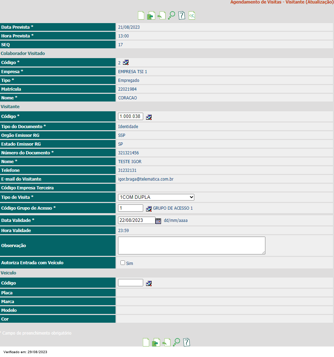334x357 pixels.
Task: Click the Modelo label
Action: (x=9, y=310)
